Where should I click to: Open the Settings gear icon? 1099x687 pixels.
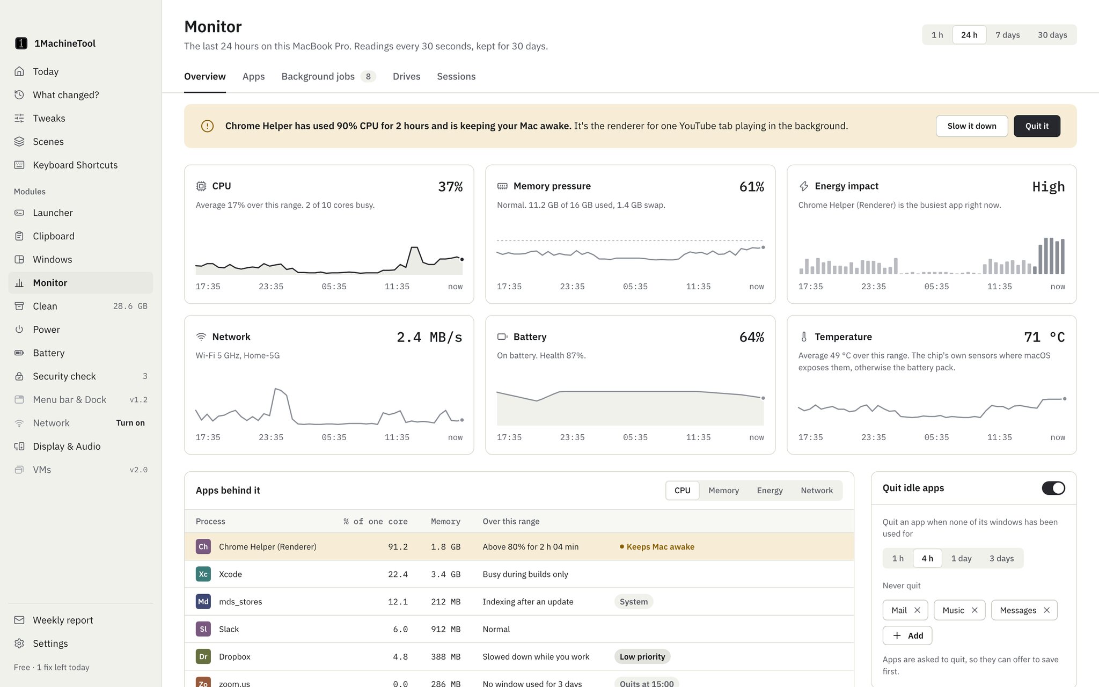coord(19,644)
